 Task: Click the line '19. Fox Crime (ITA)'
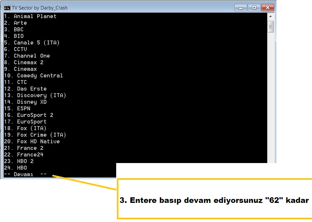(35, 135)
